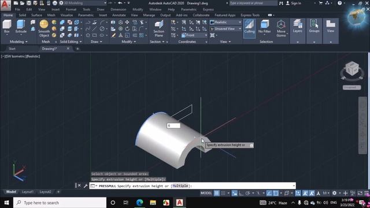370x208 pixels.
Task: Click the Multiple option in command line
Action: tap(180, 186)
